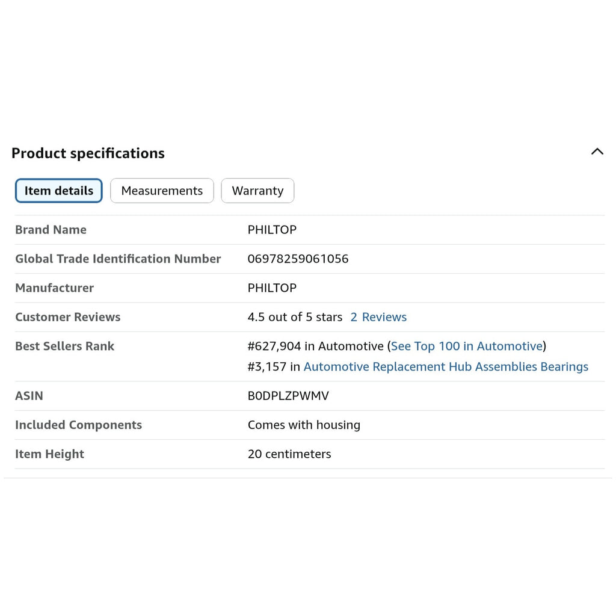Open Automotive Replacement Hub Assemblies Bearings link
The height and width of the screenshot is (616, 616).
[x=446, y=366]
